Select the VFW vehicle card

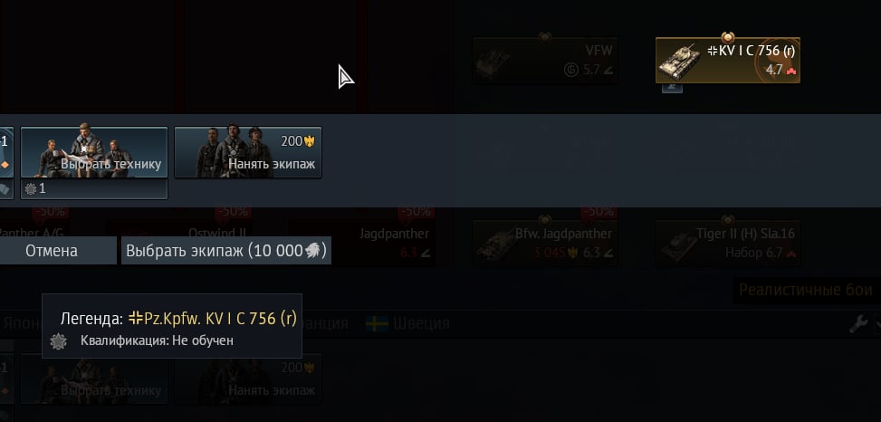[x=544, y=61]
